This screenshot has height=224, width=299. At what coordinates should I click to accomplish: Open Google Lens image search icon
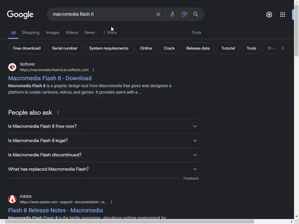pos(184,14)
